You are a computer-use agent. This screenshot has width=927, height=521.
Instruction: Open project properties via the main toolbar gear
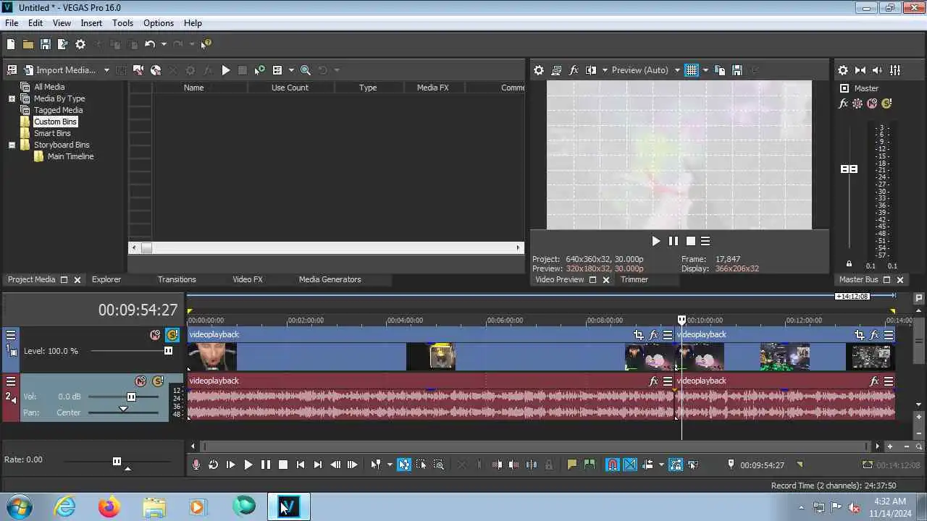[x=80, y=44]
